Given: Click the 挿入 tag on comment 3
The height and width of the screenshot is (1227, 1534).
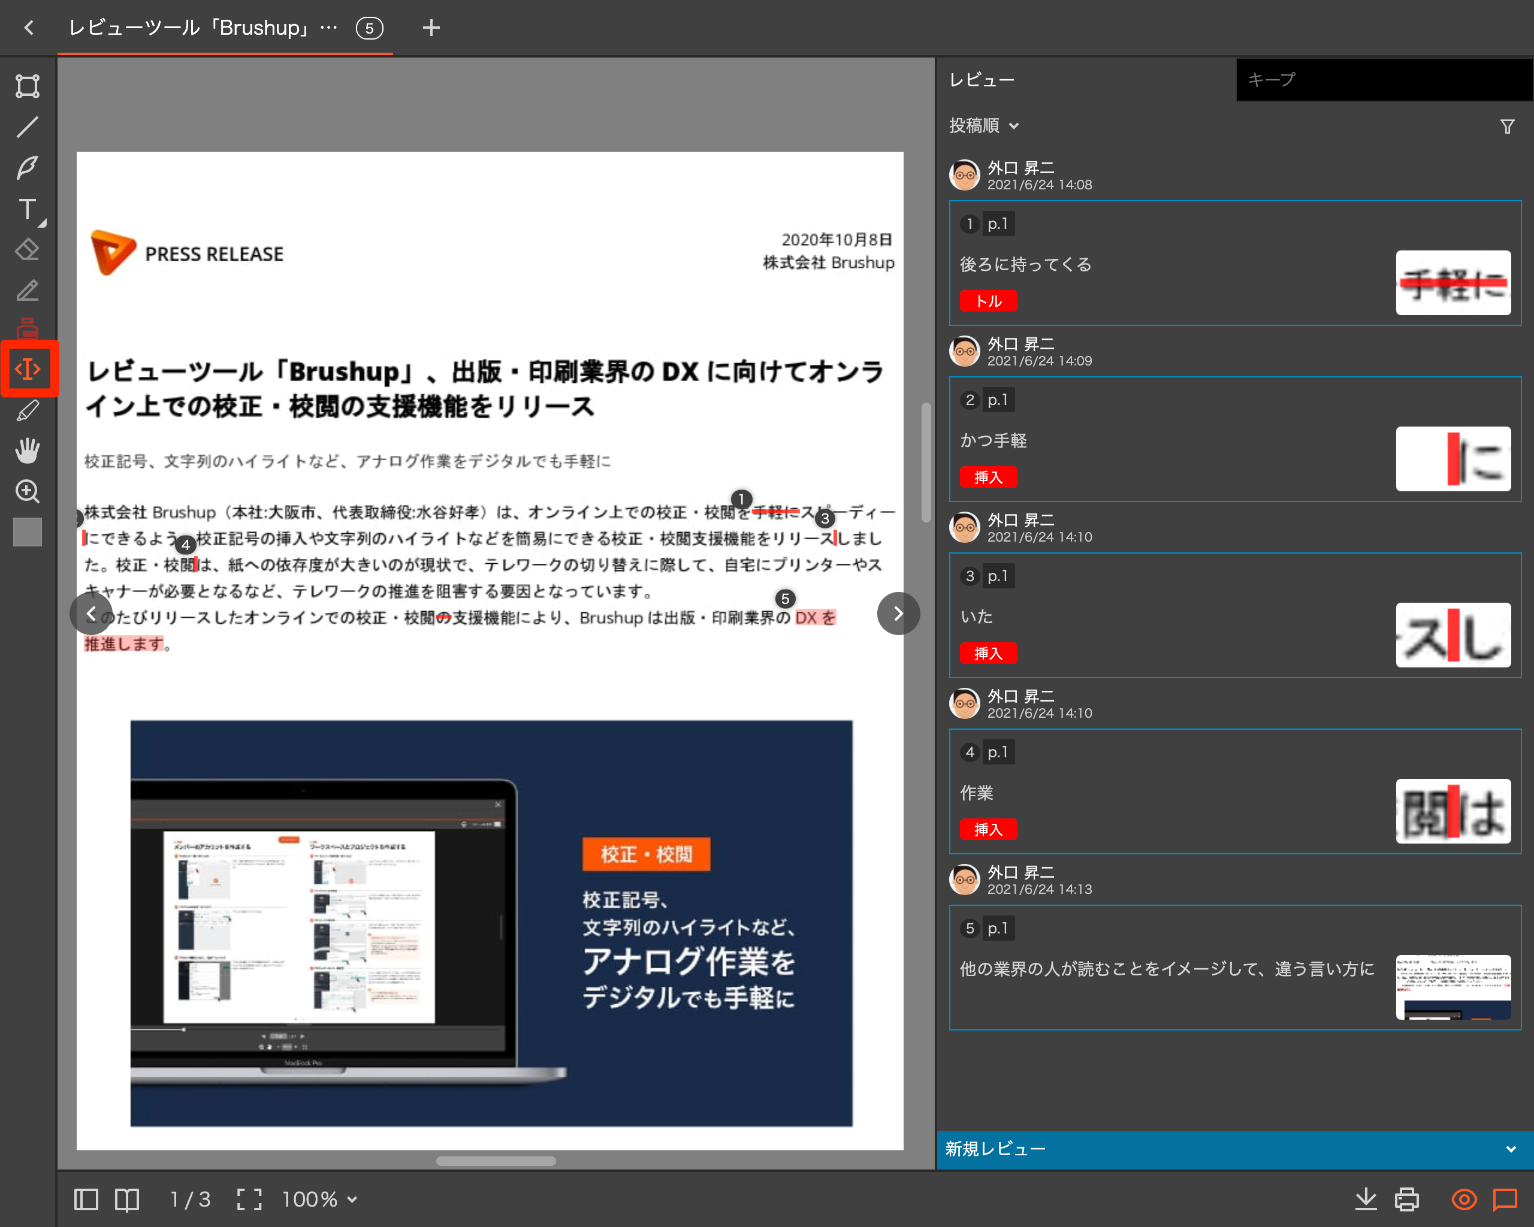Looking at the screenshot, I should [x=988, y=653].
